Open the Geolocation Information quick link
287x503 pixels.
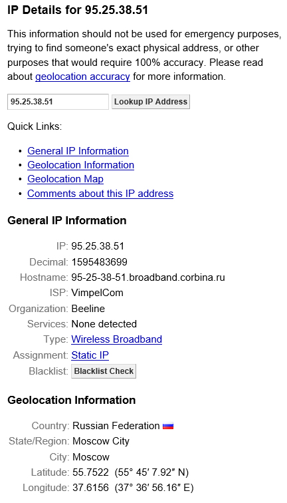click(x=81, y=165)
